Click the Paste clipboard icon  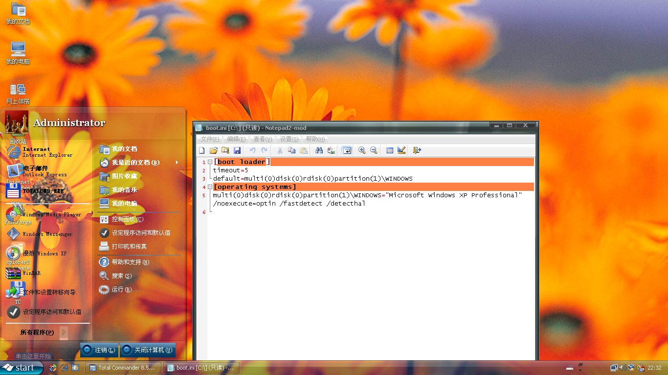tap(303, 150)
